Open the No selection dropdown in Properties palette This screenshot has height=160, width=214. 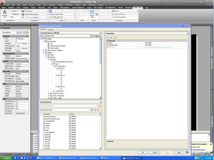tap(17, 32)
